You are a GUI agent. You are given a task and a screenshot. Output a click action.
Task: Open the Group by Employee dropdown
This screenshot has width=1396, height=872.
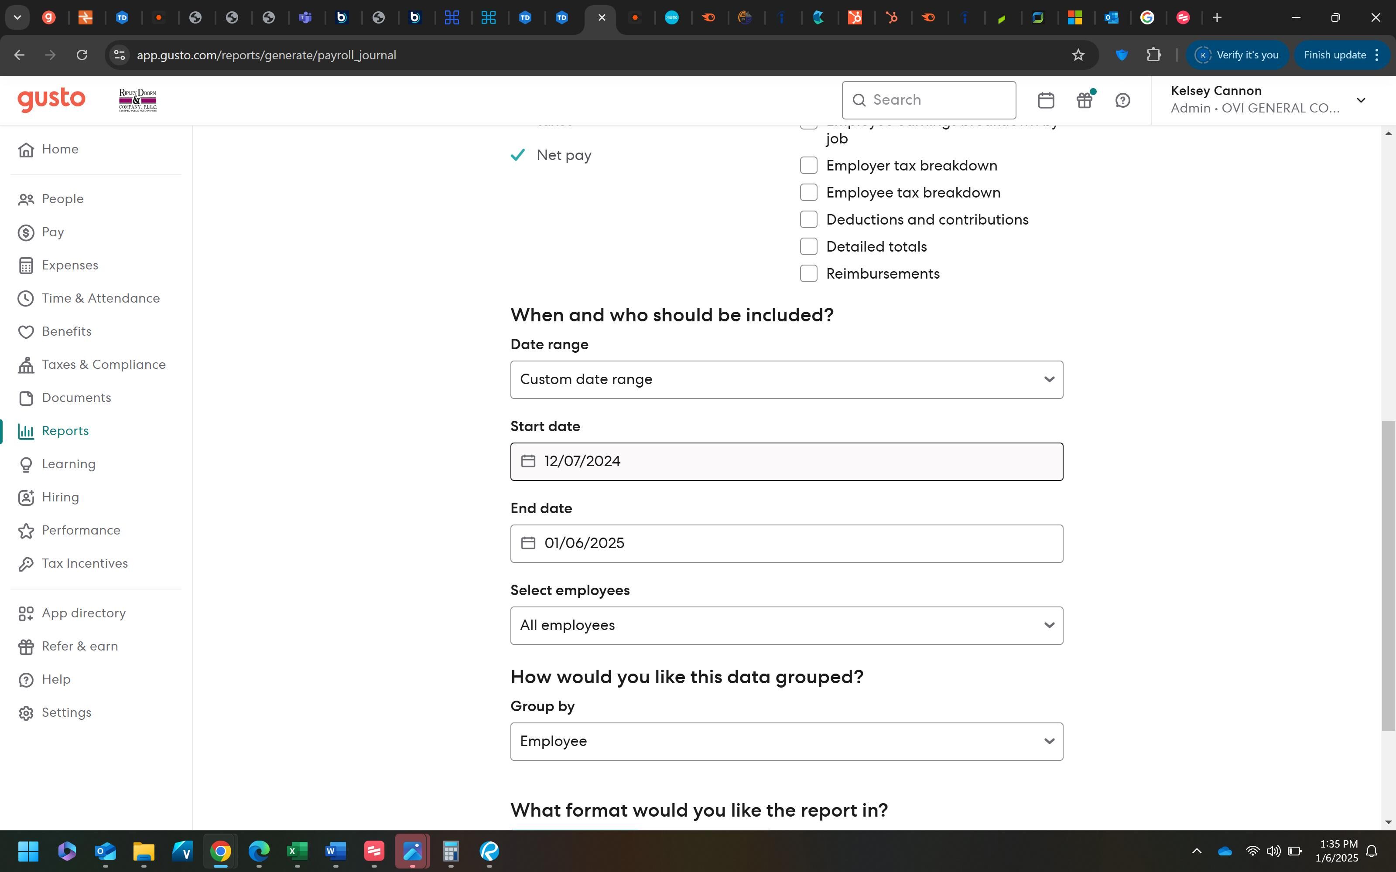[x=786, y=742]
